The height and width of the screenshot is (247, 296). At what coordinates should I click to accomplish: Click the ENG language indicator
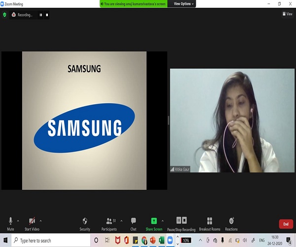tap(262, 241)
